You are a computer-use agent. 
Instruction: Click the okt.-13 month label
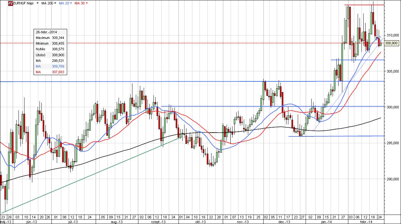(201, 221)
